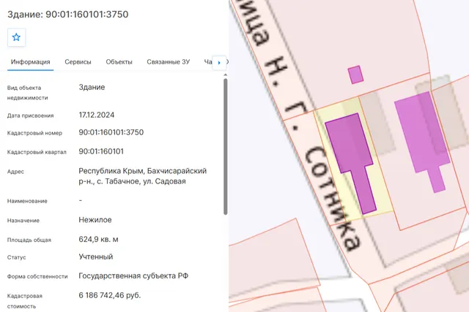Select ownership value Государственная субъекта РФ
This screenshot has height=312, width=469.
tap(133, 276)
